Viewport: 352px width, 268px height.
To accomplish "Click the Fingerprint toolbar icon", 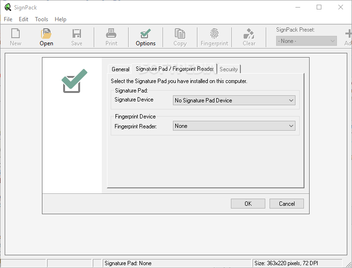I will [x=214, y=33].
